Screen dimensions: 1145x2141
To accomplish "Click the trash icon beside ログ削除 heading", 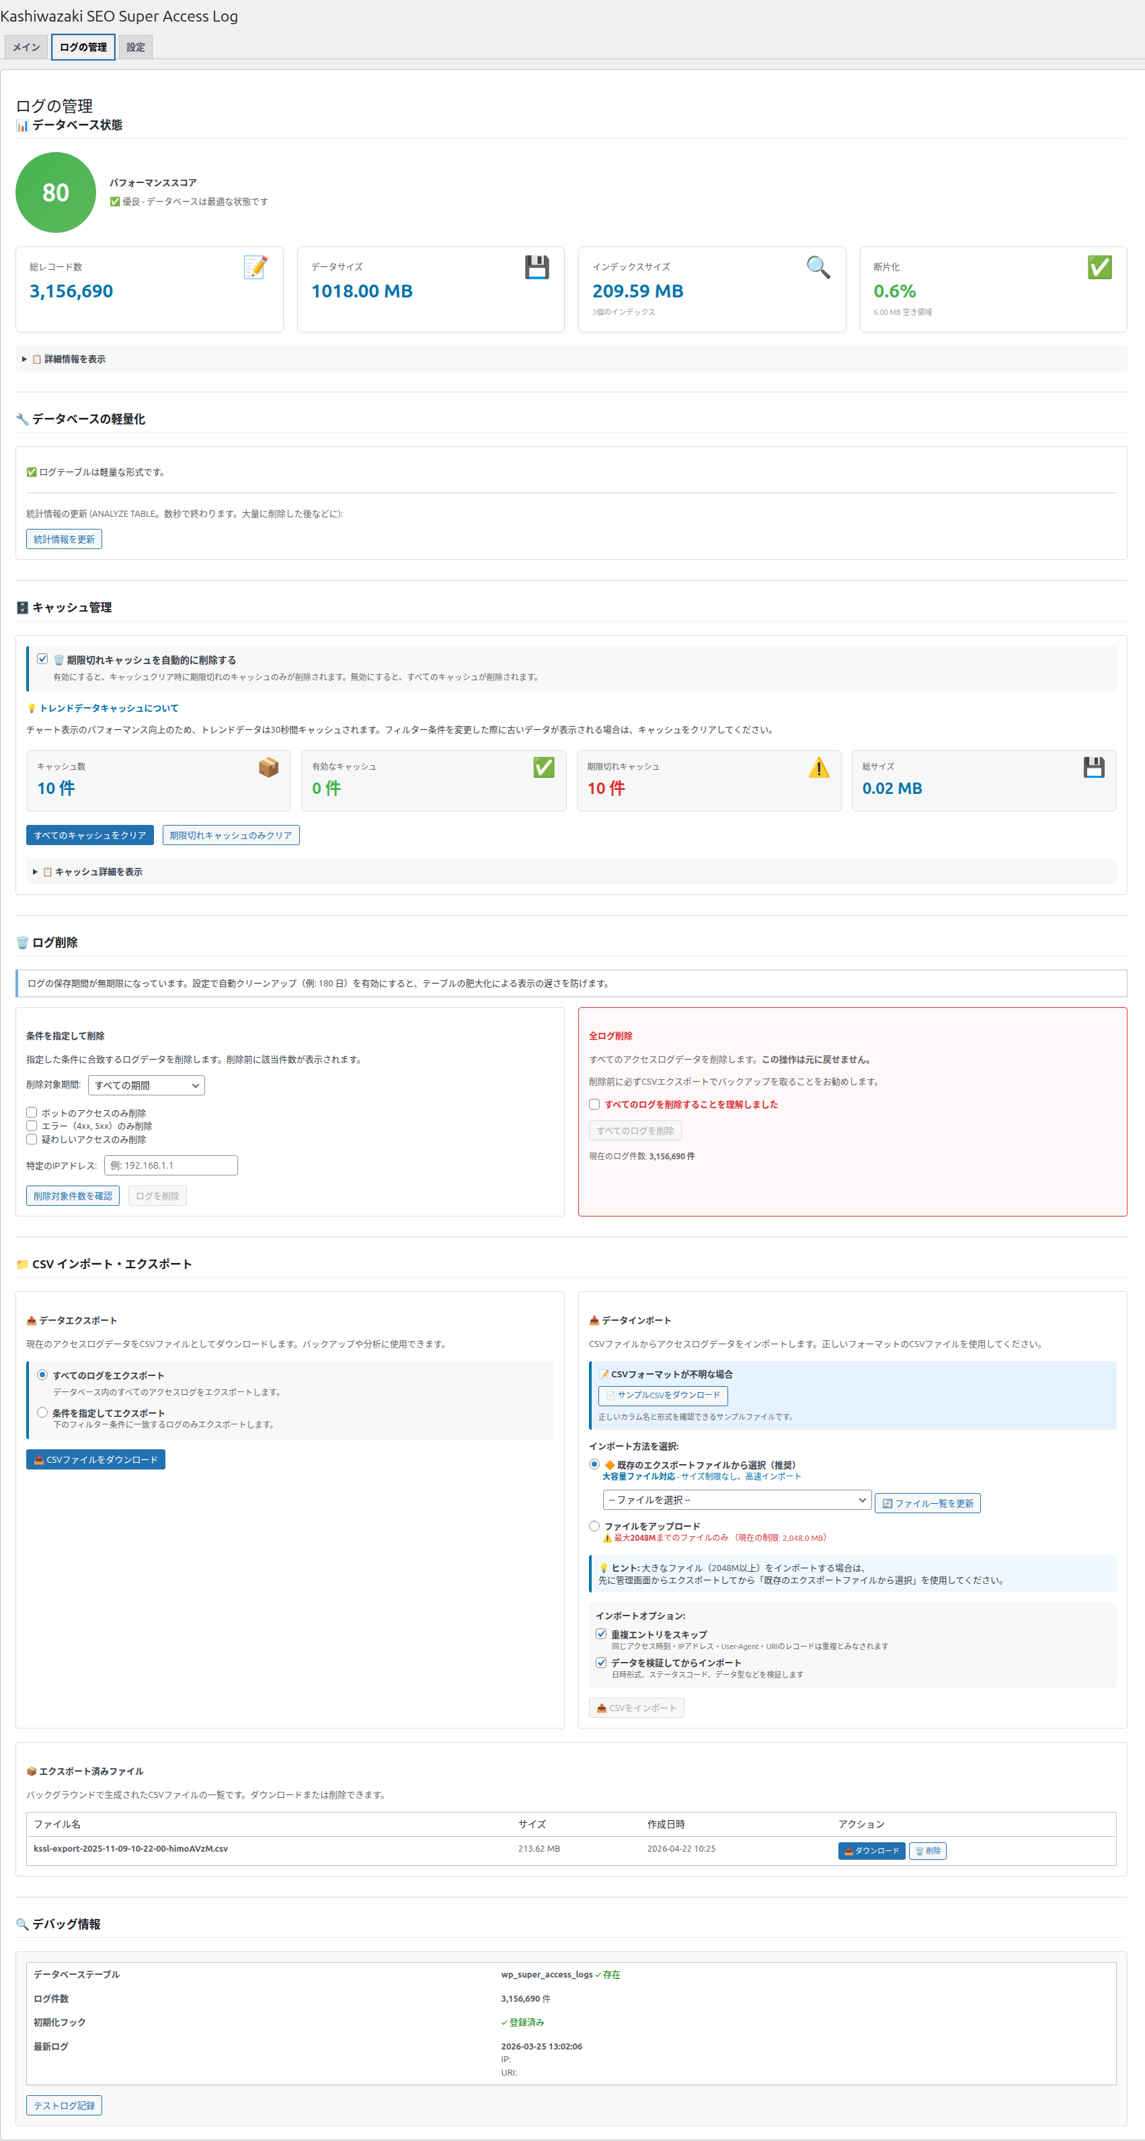I will tap(22, 943).
